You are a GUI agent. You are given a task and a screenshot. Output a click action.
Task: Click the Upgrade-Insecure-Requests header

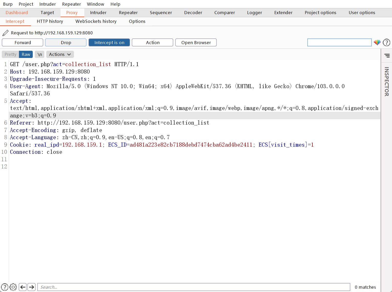53,79
